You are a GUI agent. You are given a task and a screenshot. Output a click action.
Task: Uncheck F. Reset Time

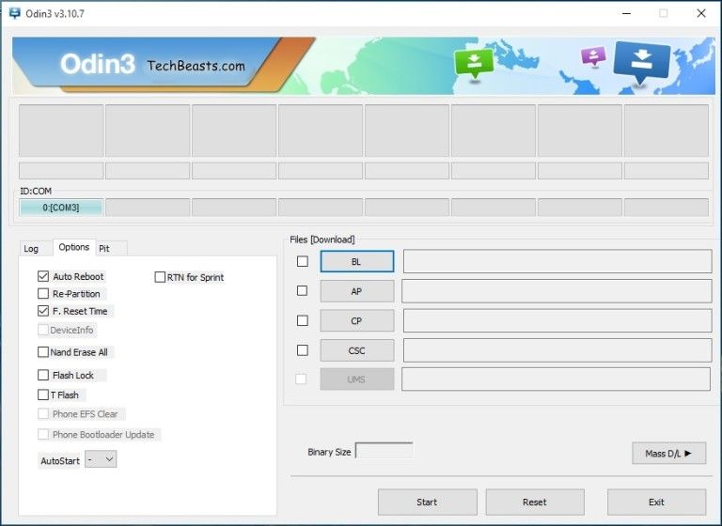point(43,311)
